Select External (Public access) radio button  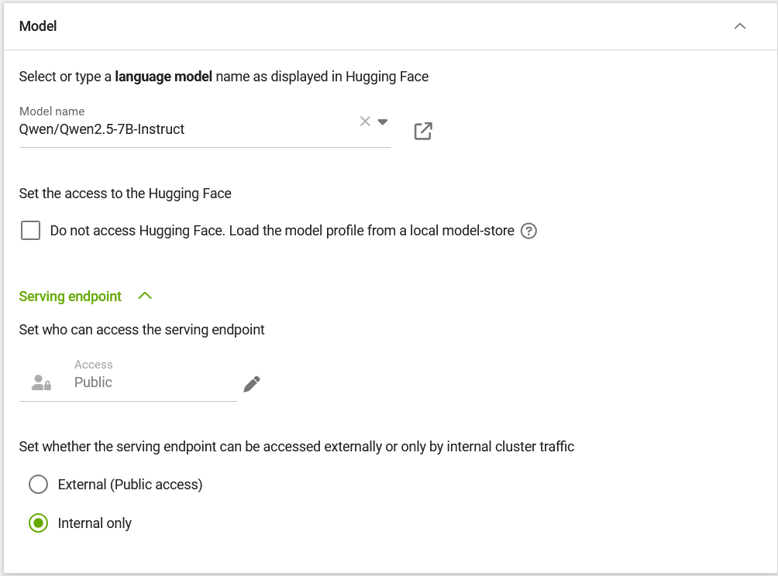click(x=38, y=485)
